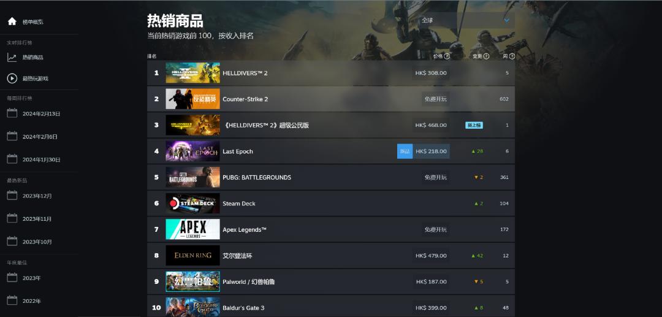Click the Steam Deck thumbnail image
This screenshot has width=662, height=317.
pyautogui.click(x=192, y=204)
